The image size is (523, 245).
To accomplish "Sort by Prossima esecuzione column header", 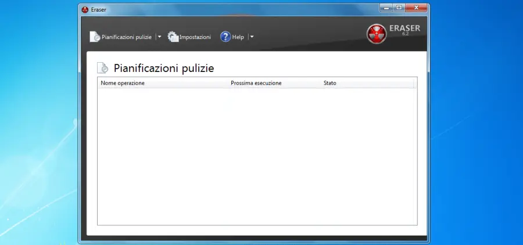I will click(x=274, y=83).
